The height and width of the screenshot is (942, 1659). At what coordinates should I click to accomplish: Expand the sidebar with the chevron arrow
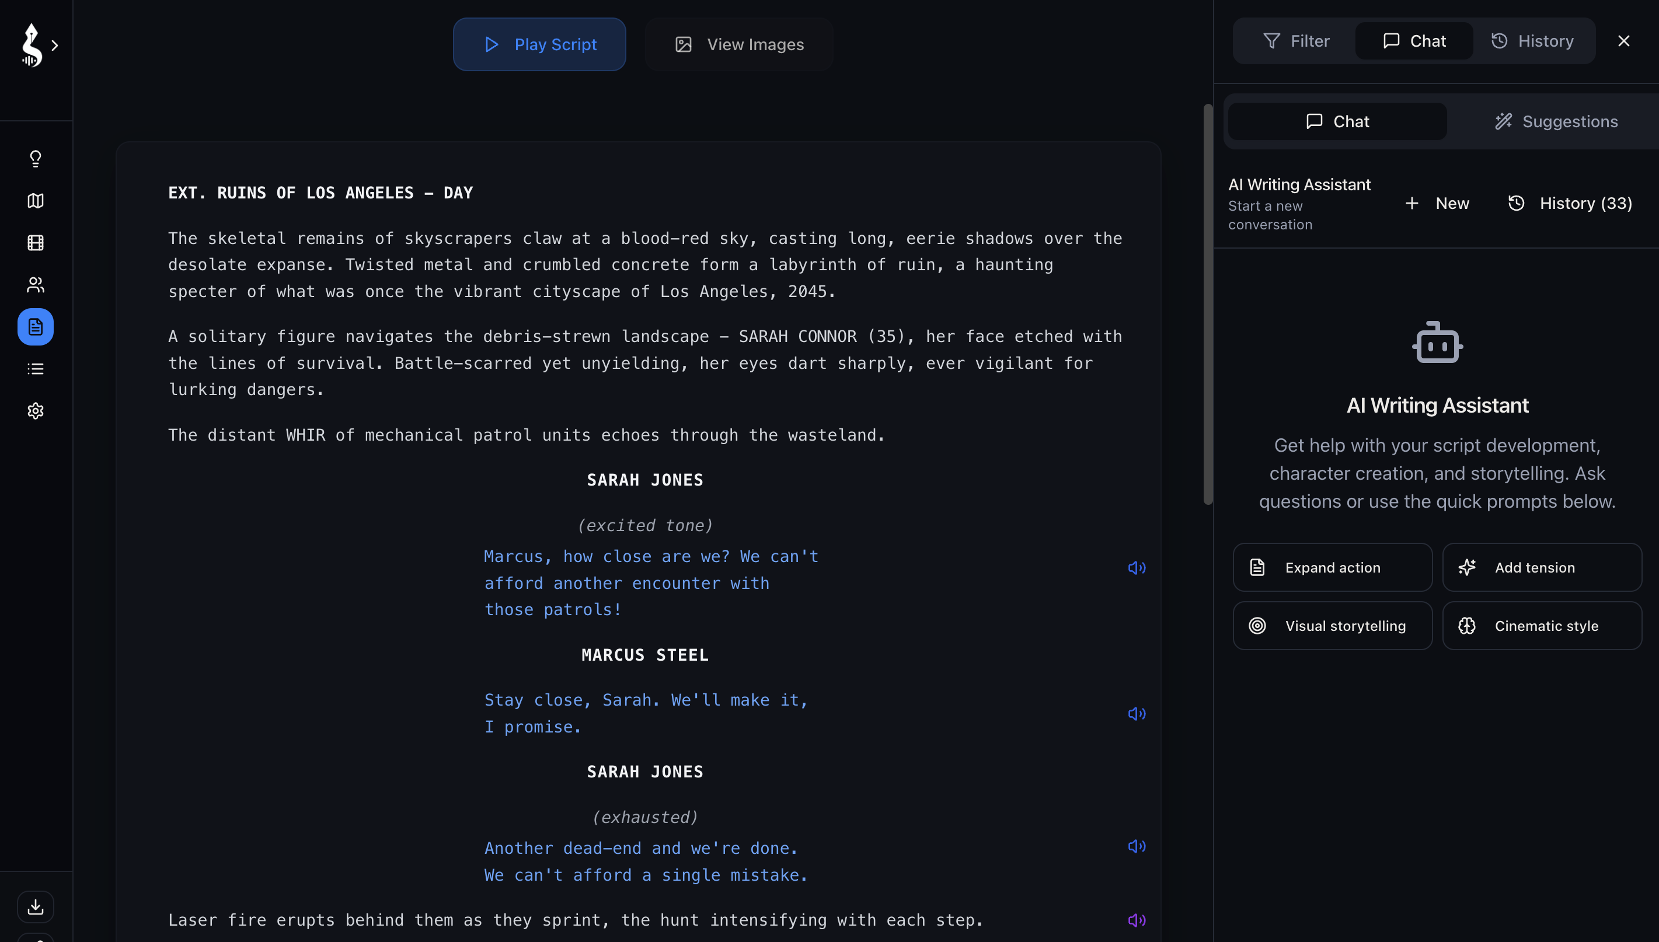55,46
